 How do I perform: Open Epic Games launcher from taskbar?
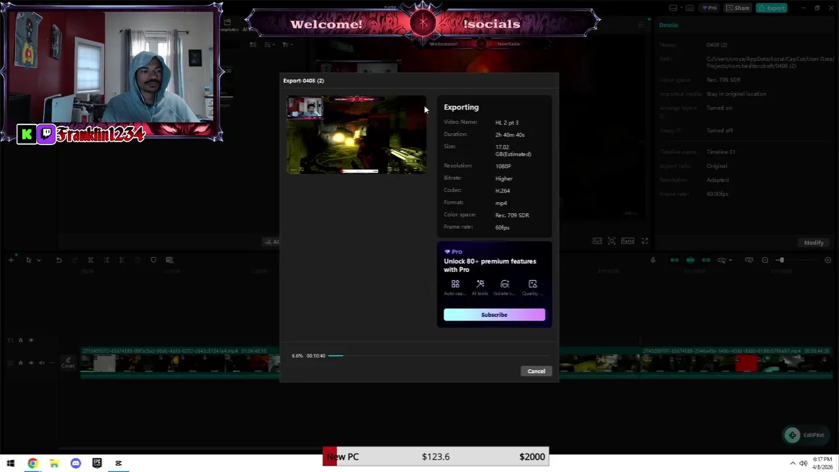97,463
